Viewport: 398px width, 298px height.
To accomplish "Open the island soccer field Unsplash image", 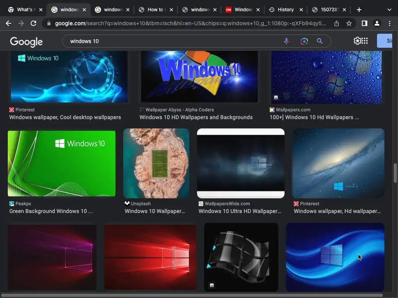I will click(156, 163).
